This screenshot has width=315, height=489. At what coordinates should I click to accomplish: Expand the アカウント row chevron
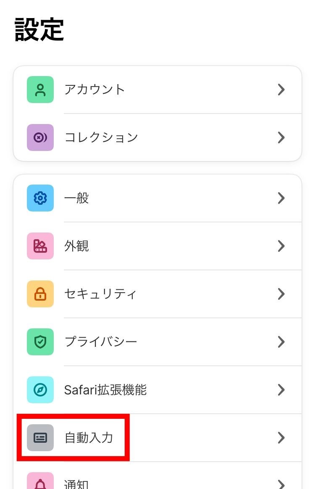pyautogui.click(x=281, y=90)
